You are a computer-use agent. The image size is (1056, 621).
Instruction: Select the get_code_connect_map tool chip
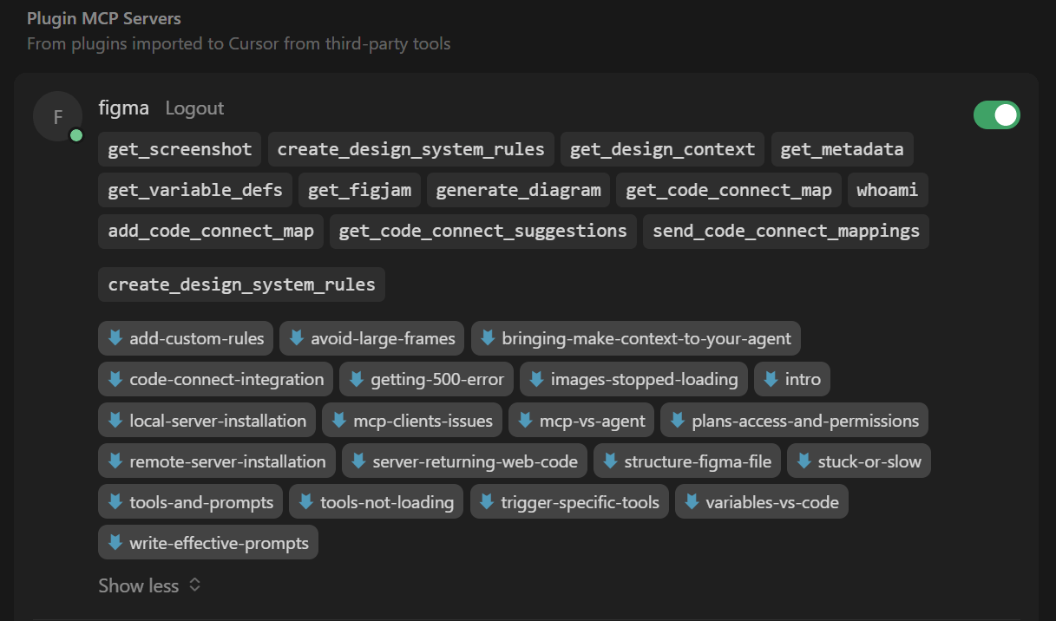click(728, 190)
